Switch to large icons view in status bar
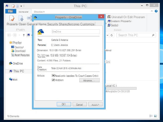The height and width of the screenshot is (122, 163). pos(156,116)
